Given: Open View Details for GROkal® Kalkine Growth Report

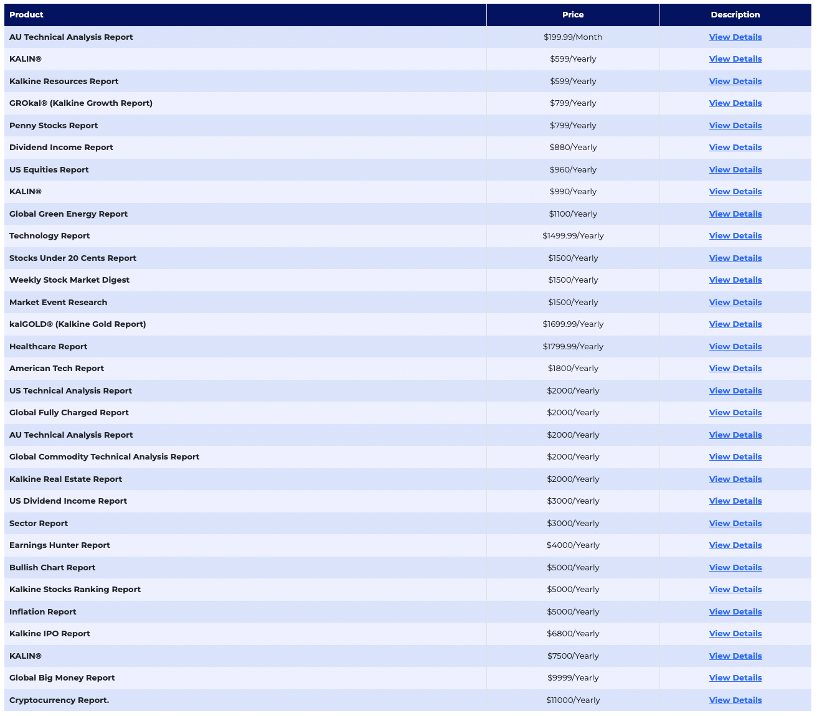Looking at the screenshot, I should [735, 103].
